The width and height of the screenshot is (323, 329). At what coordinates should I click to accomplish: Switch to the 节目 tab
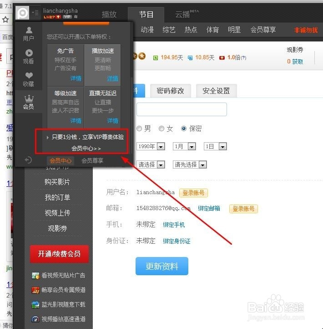(x=146, y=14)
